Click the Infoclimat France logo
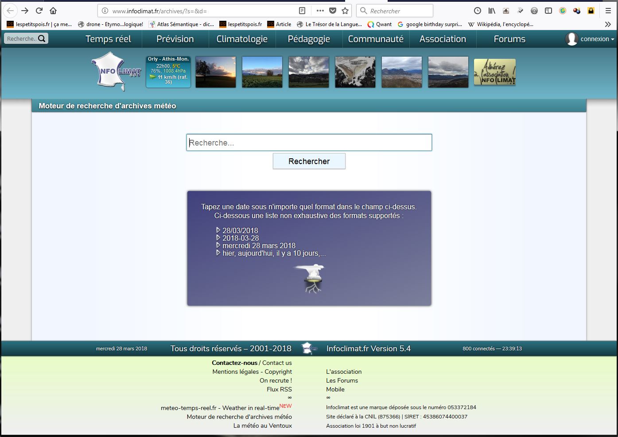The height and width of the screenshot is (437, 618). click(x=117, y=71)
